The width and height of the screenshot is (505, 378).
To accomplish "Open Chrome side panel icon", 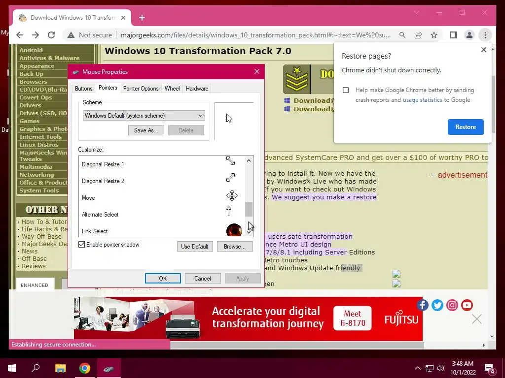I will point(454,35).
